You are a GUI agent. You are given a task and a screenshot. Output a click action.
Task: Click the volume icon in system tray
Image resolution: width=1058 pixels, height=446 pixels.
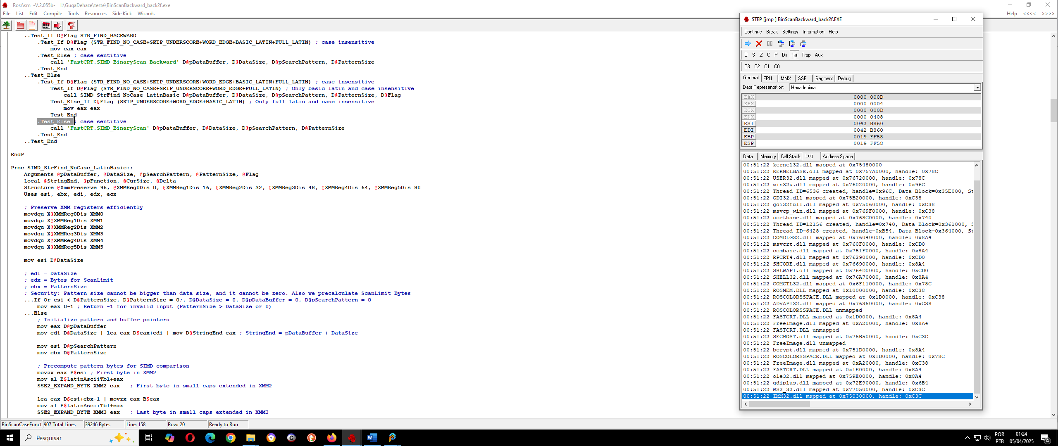click(x=987, y=438)
